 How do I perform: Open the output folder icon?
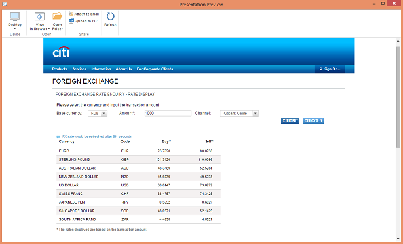tap(58, 16)
